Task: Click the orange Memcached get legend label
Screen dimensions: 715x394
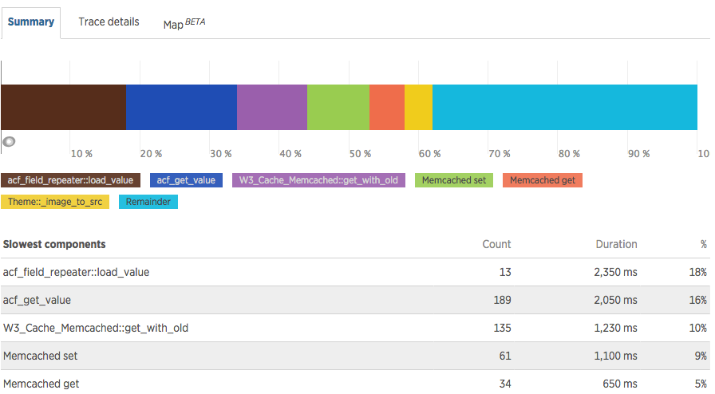Action: pos(543,180)
